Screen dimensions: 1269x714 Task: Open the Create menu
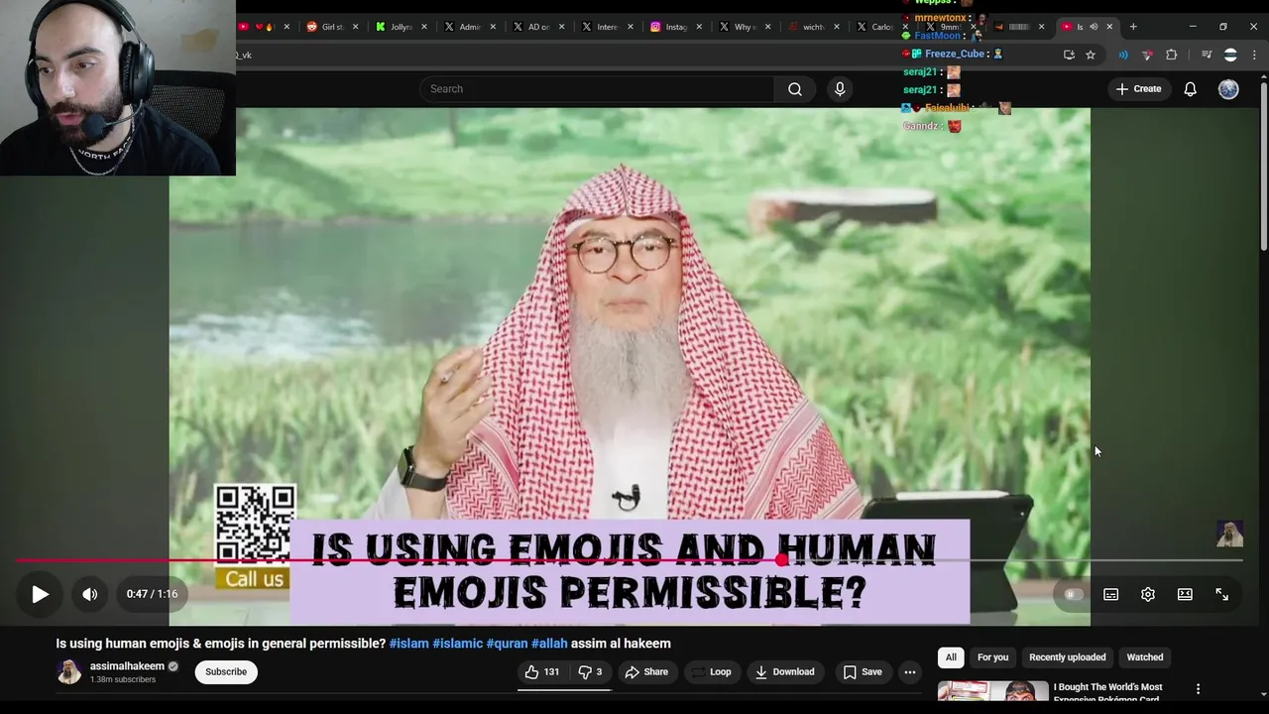click(1138, 89)
